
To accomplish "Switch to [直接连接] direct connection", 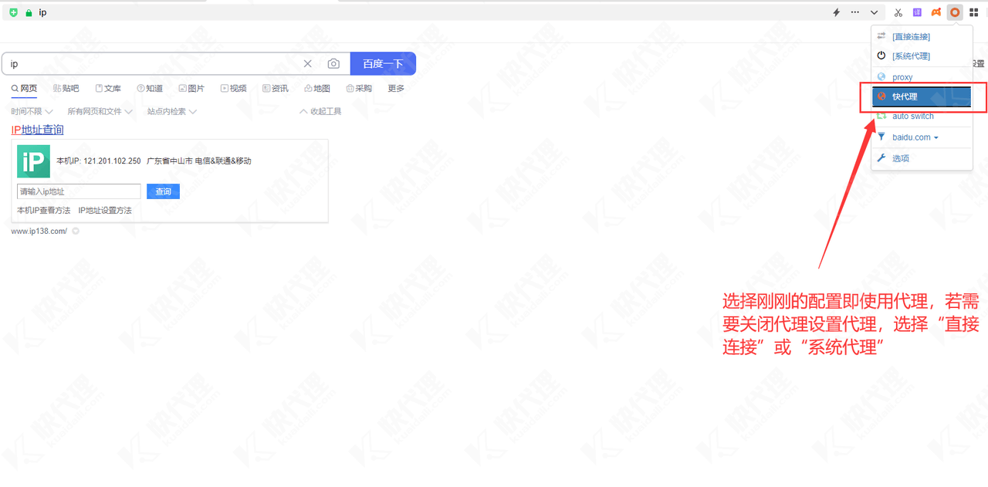I will point(911,37).
